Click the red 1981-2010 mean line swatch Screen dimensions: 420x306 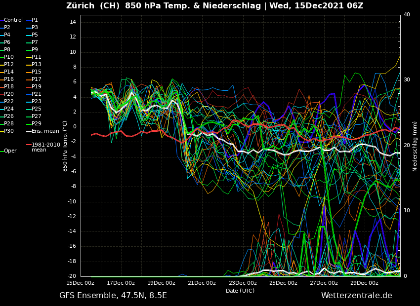coord(29,145)
